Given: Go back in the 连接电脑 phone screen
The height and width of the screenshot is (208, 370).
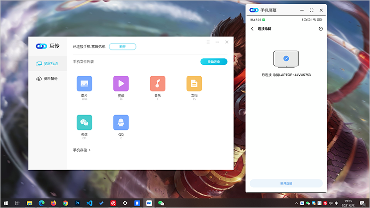Looking at the screenshot, I should click(x=252, y=29).
